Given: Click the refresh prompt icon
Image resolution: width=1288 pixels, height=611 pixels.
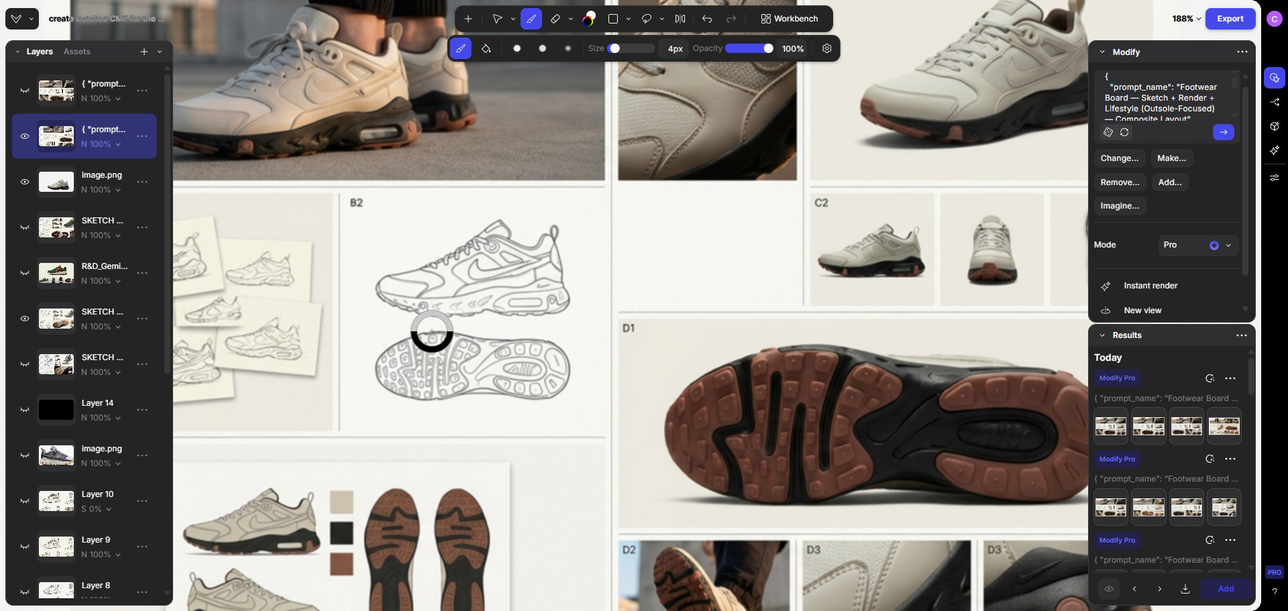Looking at the screenshot, I should pos(1124,132).
